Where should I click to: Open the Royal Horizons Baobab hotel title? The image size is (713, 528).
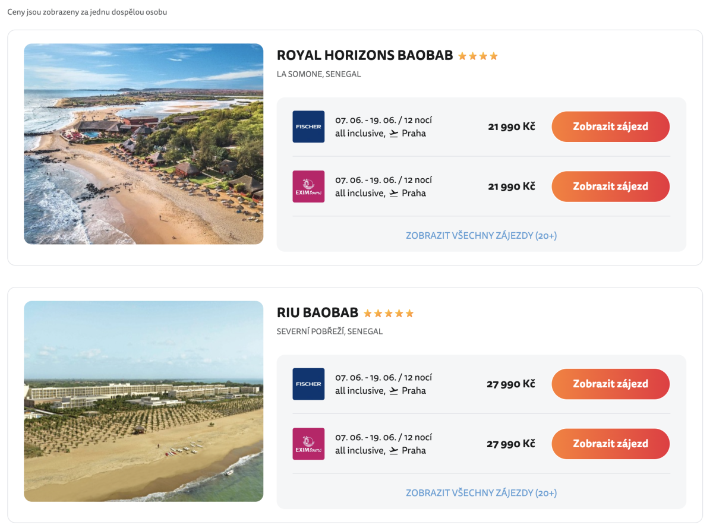[365, 56]
